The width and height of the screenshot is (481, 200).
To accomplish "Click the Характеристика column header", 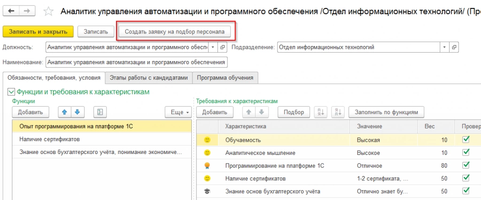I will point(284,126).
